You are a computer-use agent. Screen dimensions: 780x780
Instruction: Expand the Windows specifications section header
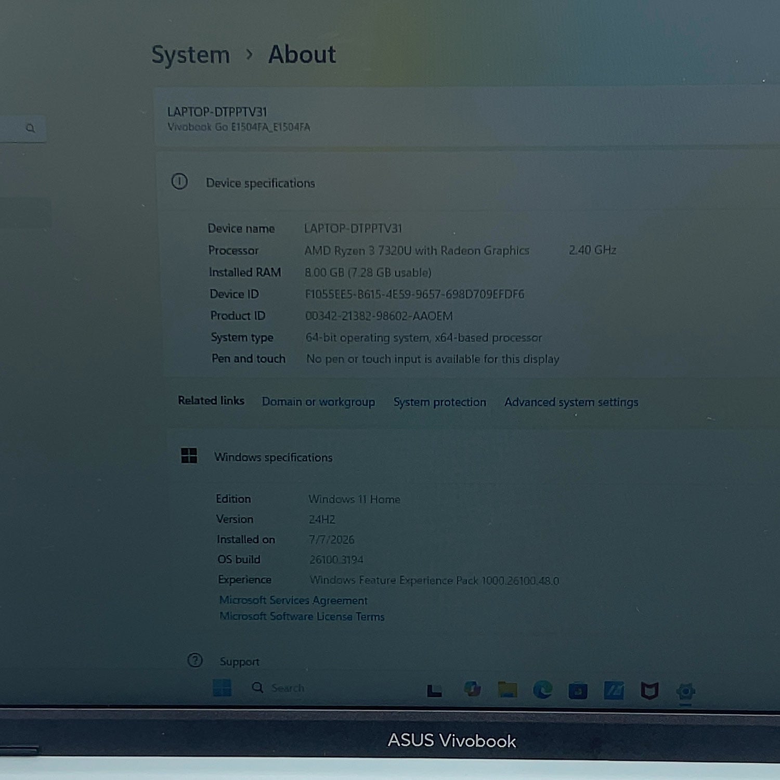[473, 457]
